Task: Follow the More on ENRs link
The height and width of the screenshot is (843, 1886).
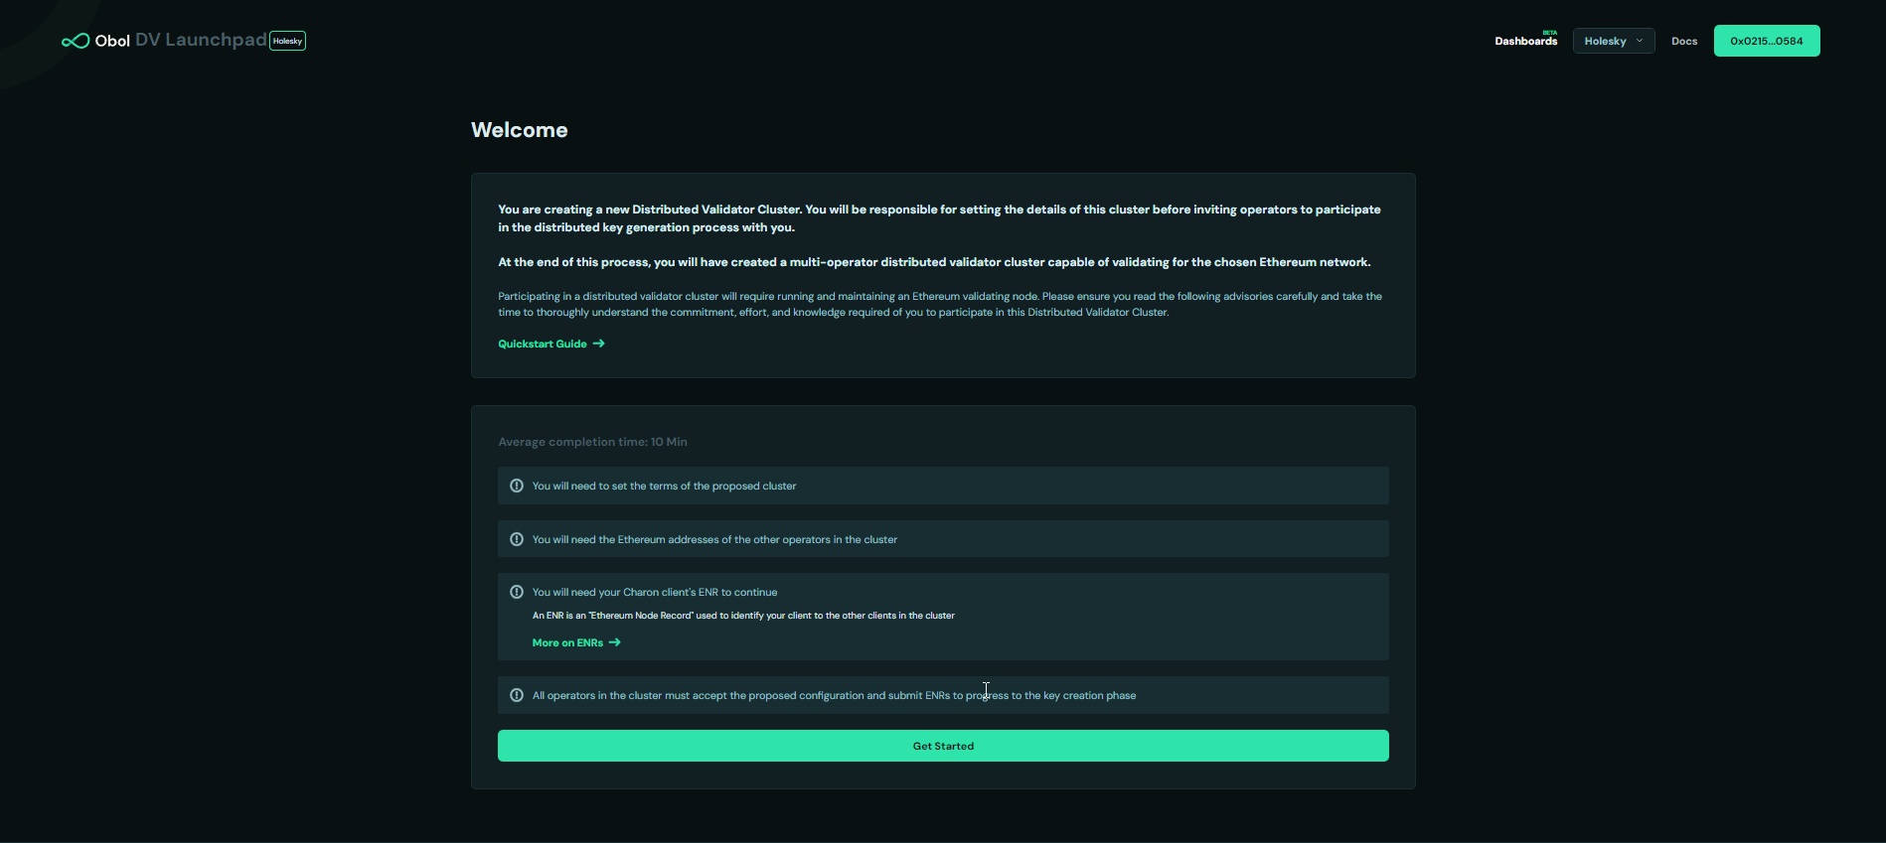Action: point(567,642)
